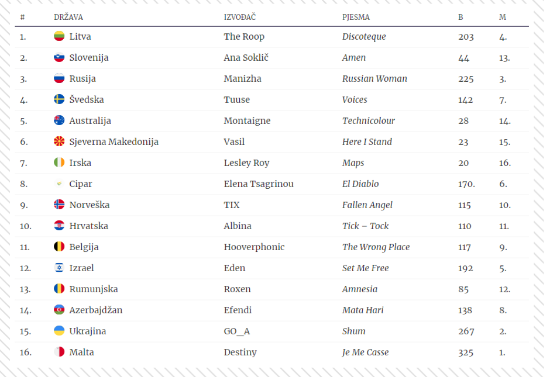The height and width of the screenshot is (377, 550).
Task: Click the artist name Elena Tsagrinou
Action: [x=259, y=184]
